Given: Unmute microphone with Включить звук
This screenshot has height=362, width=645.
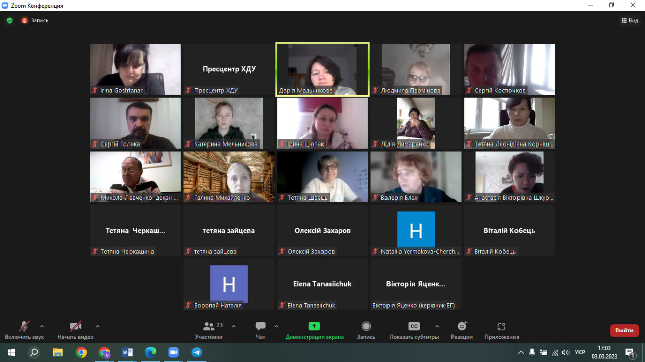Looking at the screenshot, I should pos(24,330).
